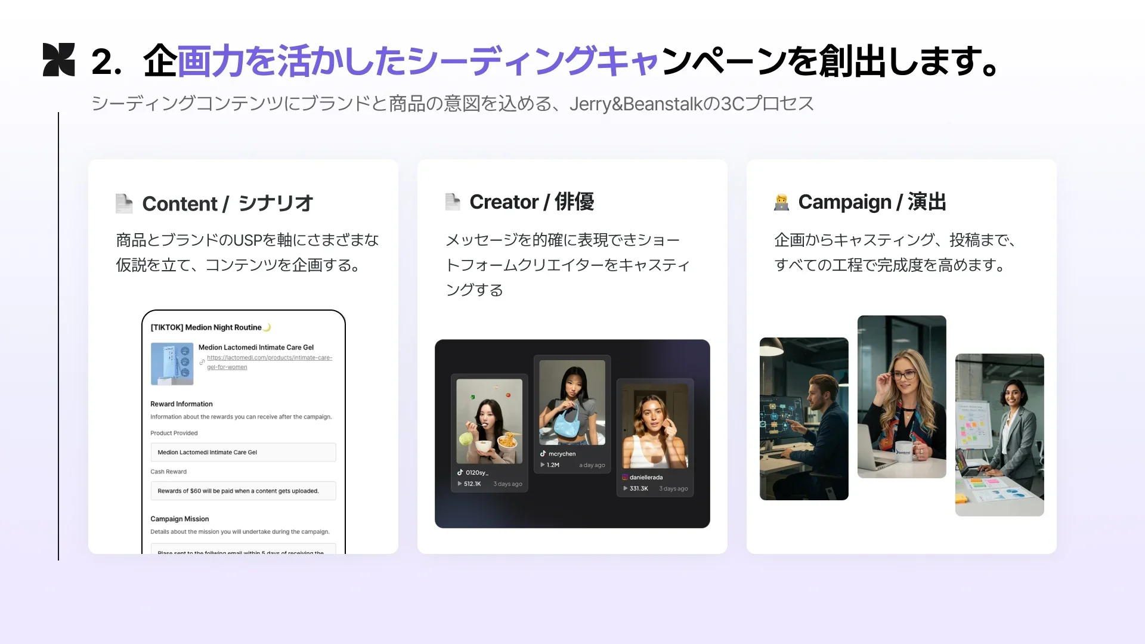Click the Cash Reward $60 field

pos(243,491)
